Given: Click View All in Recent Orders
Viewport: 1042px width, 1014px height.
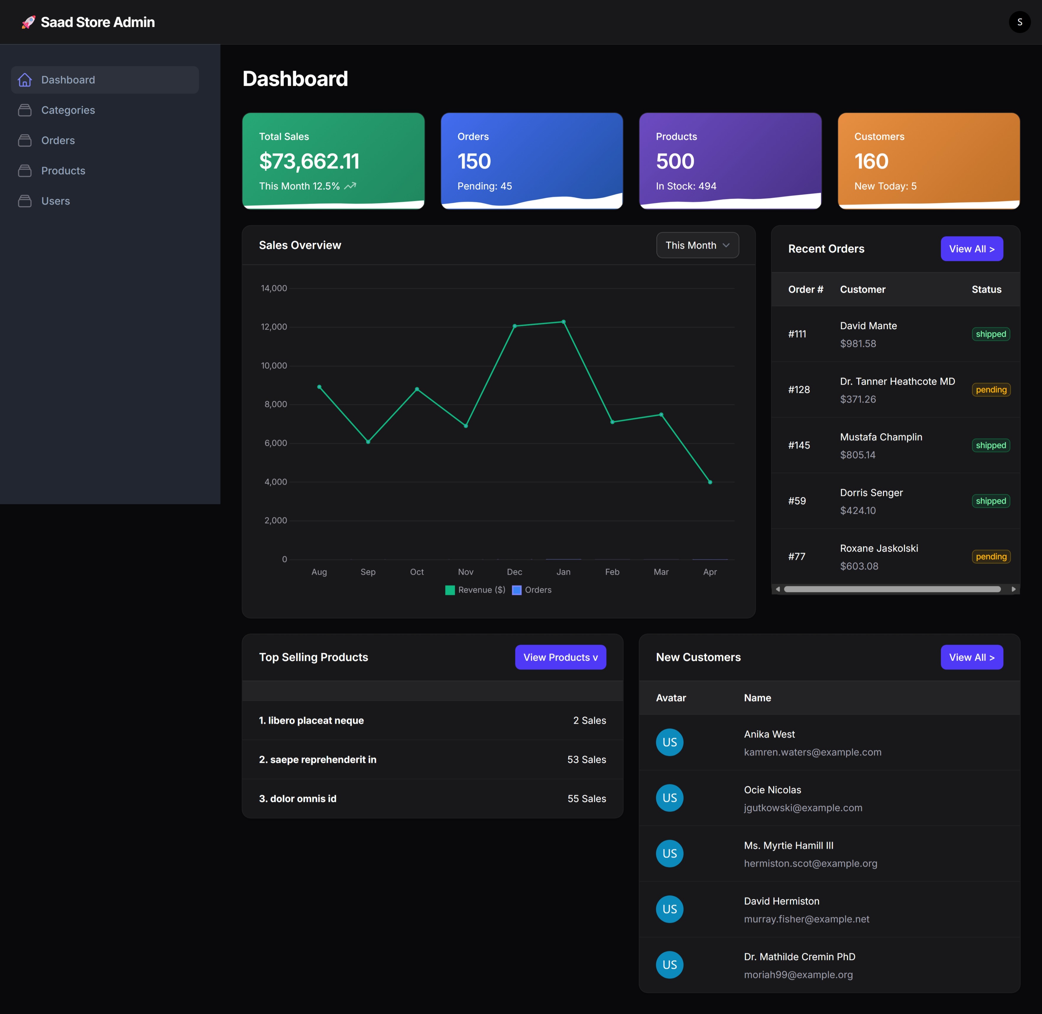Looking at the screenshot, I should (972, 249).
